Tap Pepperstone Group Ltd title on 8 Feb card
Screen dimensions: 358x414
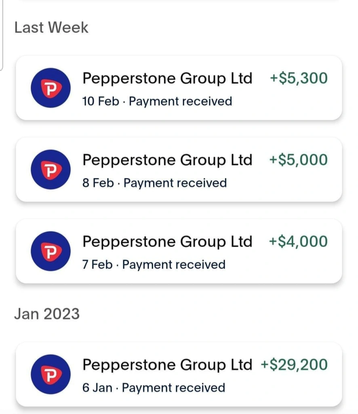pyautogui.click(x=167, y=160)
